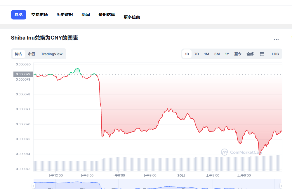Viewport: 292px width, 189px height.
Task: Open 更多信息 options
Action: click(x=132, y=17)
